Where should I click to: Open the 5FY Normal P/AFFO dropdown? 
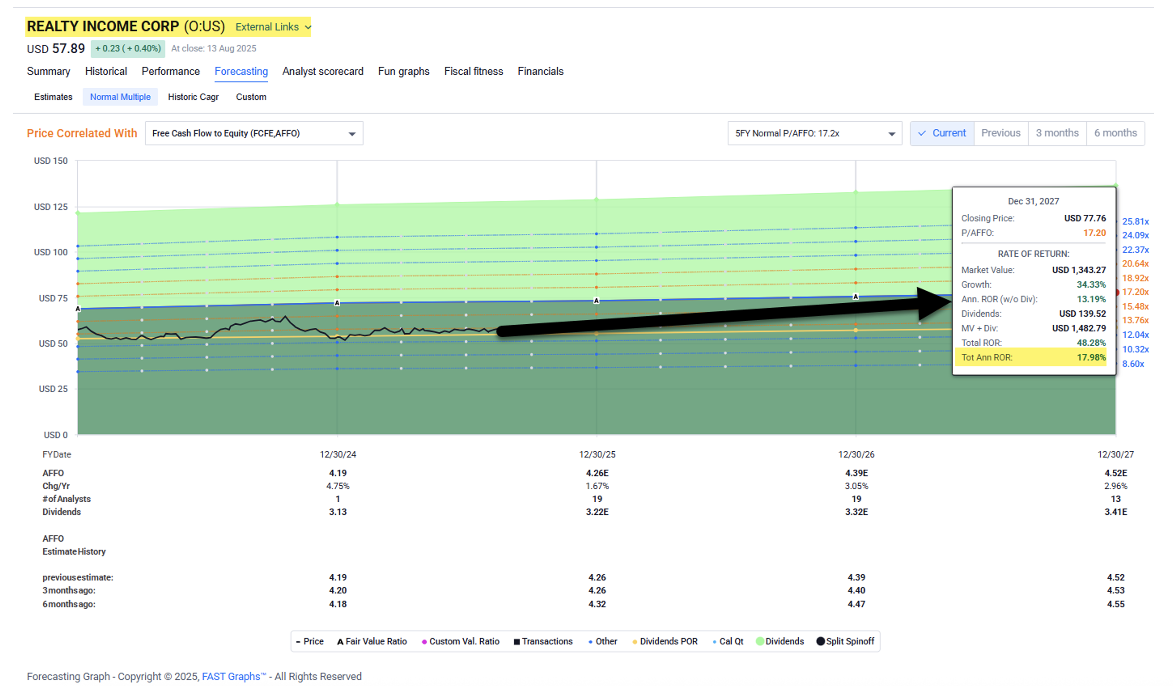tap(814, 134)
